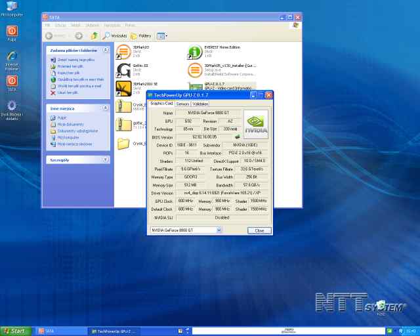Switch to TechPowerUp GPU-Z taskbar button
Screen dimensions: 420x336
(x=114, y=331)
